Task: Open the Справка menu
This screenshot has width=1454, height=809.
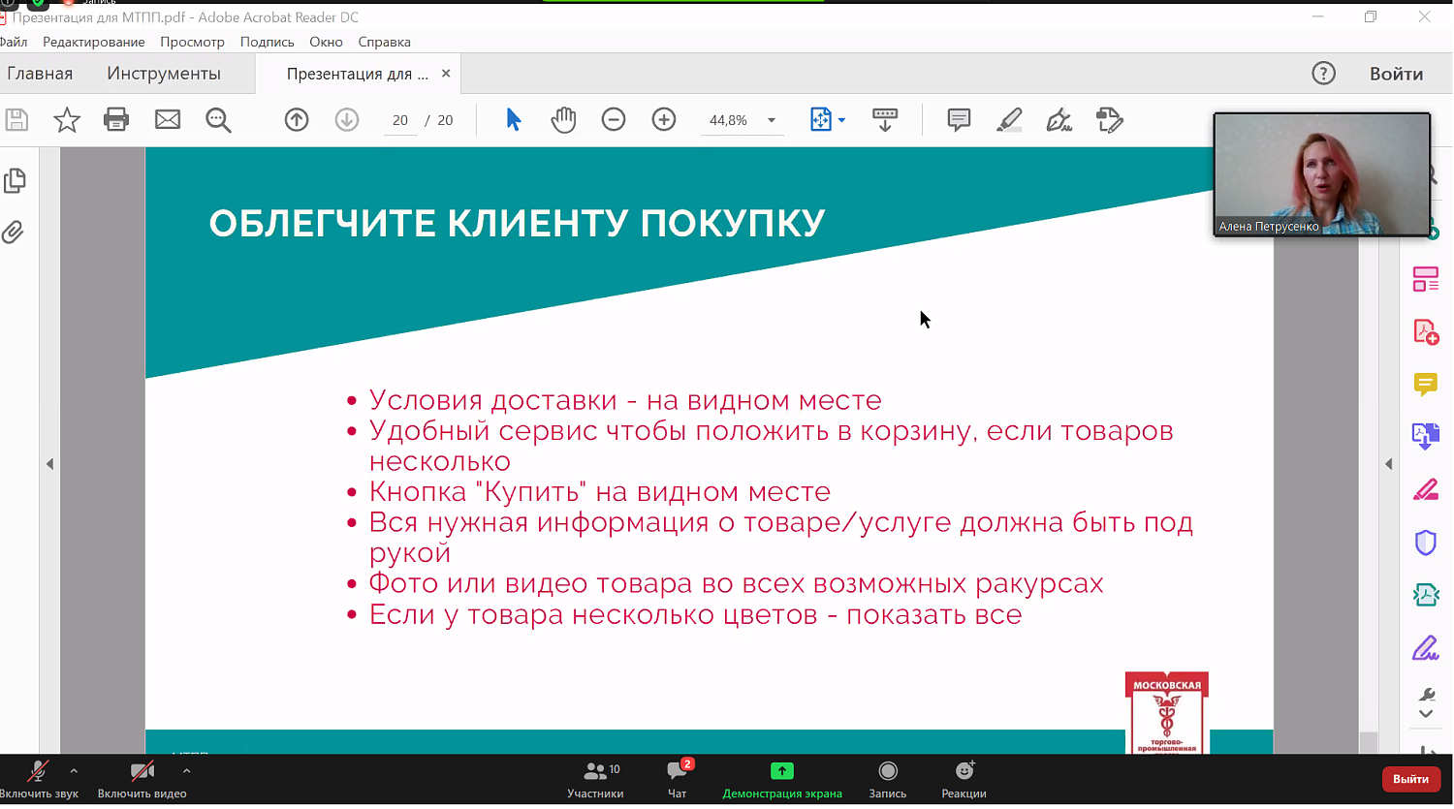Action: (x=384, y=42)
